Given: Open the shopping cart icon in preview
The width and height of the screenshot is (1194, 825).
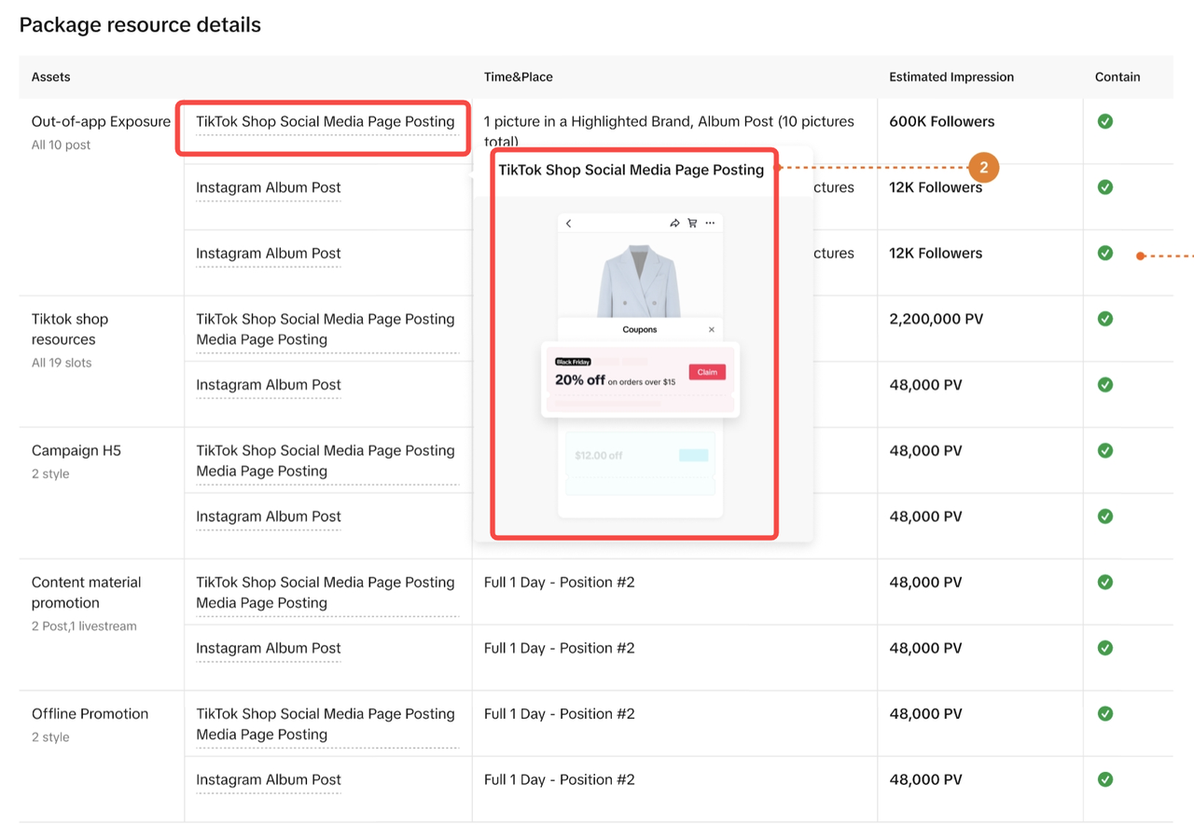Looking at the screenshot, I should point(692,224).
